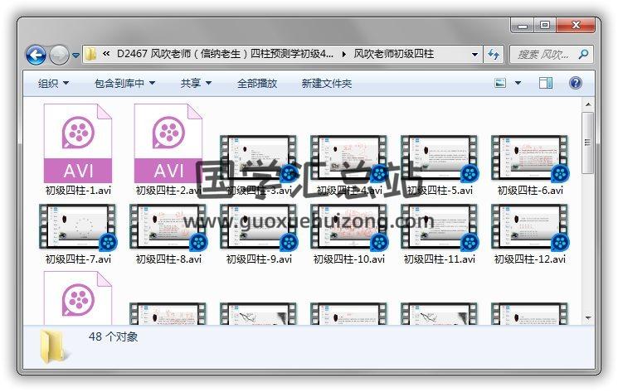Toggle the preview pane icon

546,83
